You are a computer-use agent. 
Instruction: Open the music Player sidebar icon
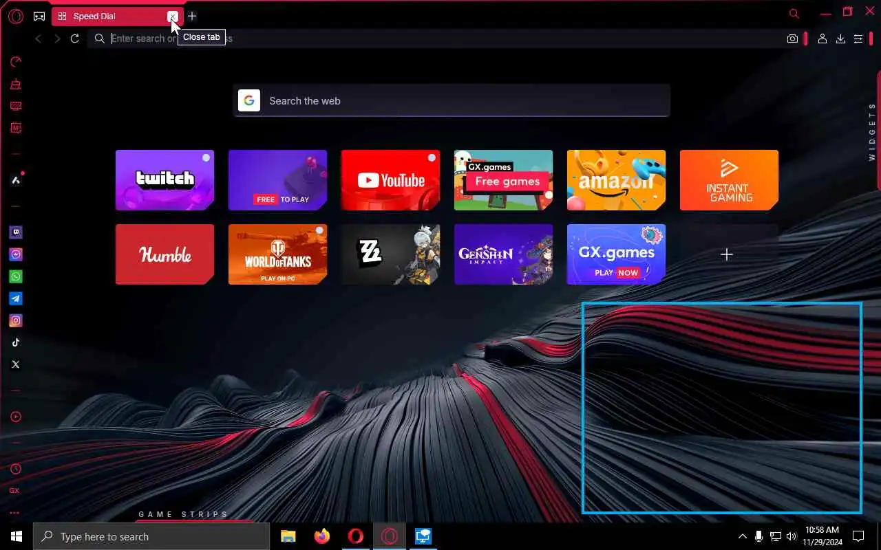pos(16,417)
